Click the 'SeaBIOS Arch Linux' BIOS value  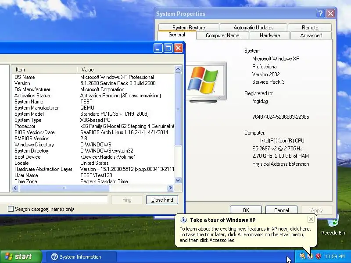coord(124,132)
